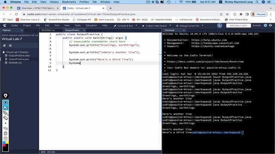The height and width of the screenshot is (154, 275).
Task: Click the Codio logo icon
Action: pyautogui.click(x=5, y=26)
